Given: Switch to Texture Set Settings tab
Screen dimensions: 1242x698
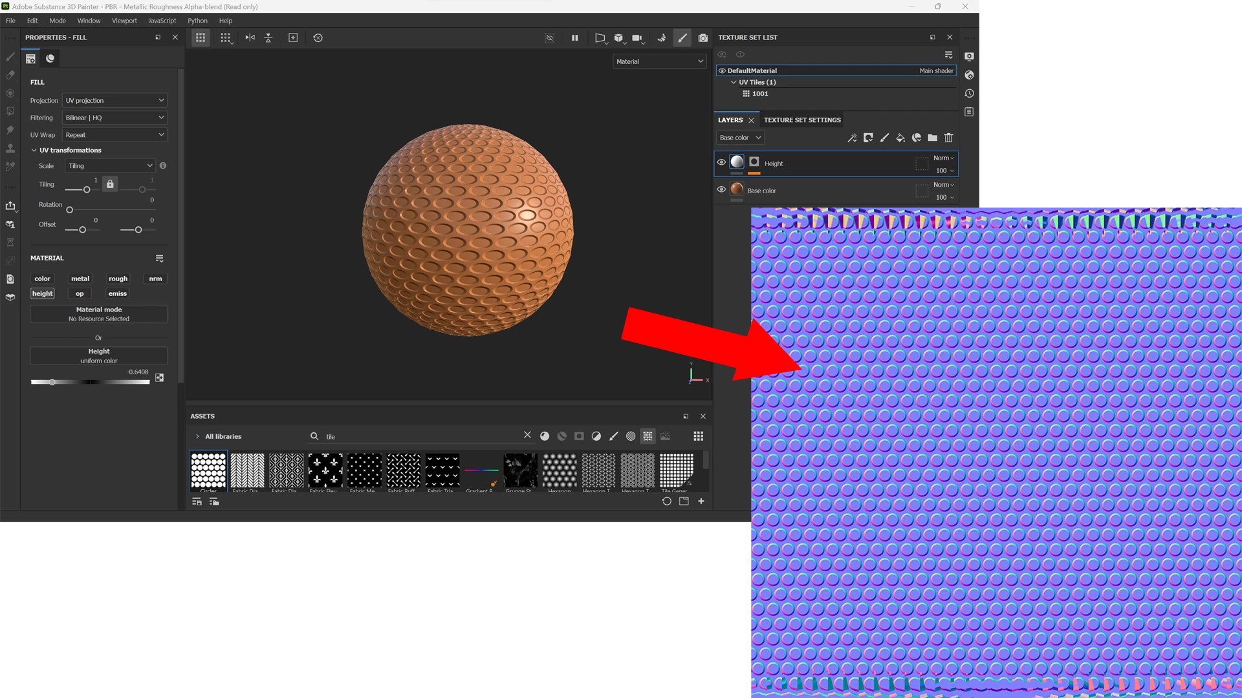Looking at the screenshot, I should [x=801, y=120].
